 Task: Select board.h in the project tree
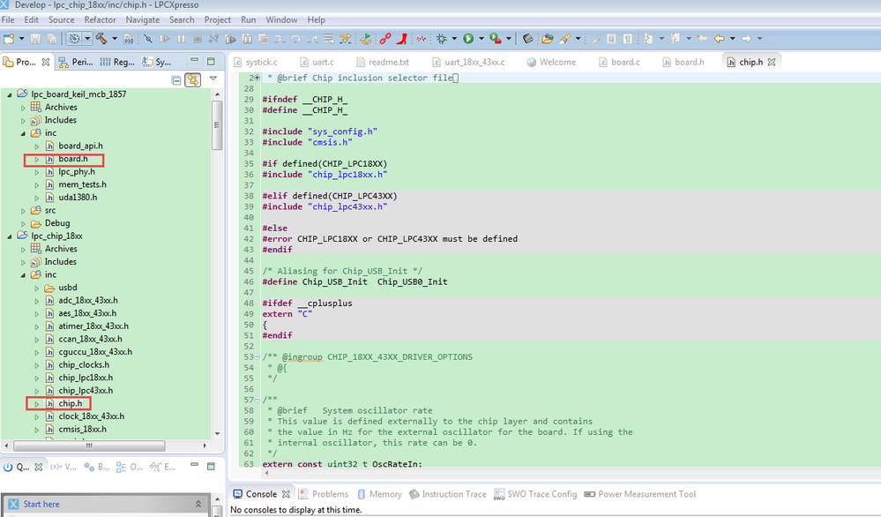73,159
